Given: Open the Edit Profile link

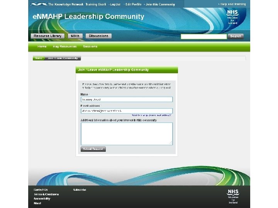Looking at the screenshot, I should pyautogui.click(x=134, y=4).
